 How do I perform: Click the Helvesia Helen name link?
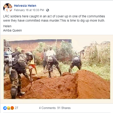25,6
